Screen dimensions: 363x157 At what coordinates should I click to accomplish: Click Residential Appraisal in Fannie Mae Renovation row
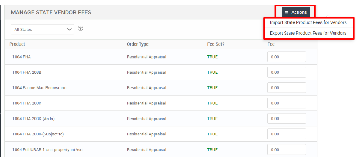(146, 88)
